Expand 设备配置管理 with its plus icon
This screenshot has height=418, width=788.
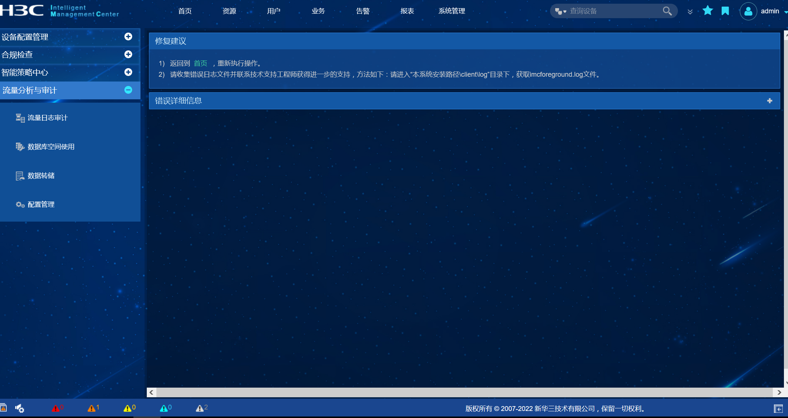click(x=128, y=37)
